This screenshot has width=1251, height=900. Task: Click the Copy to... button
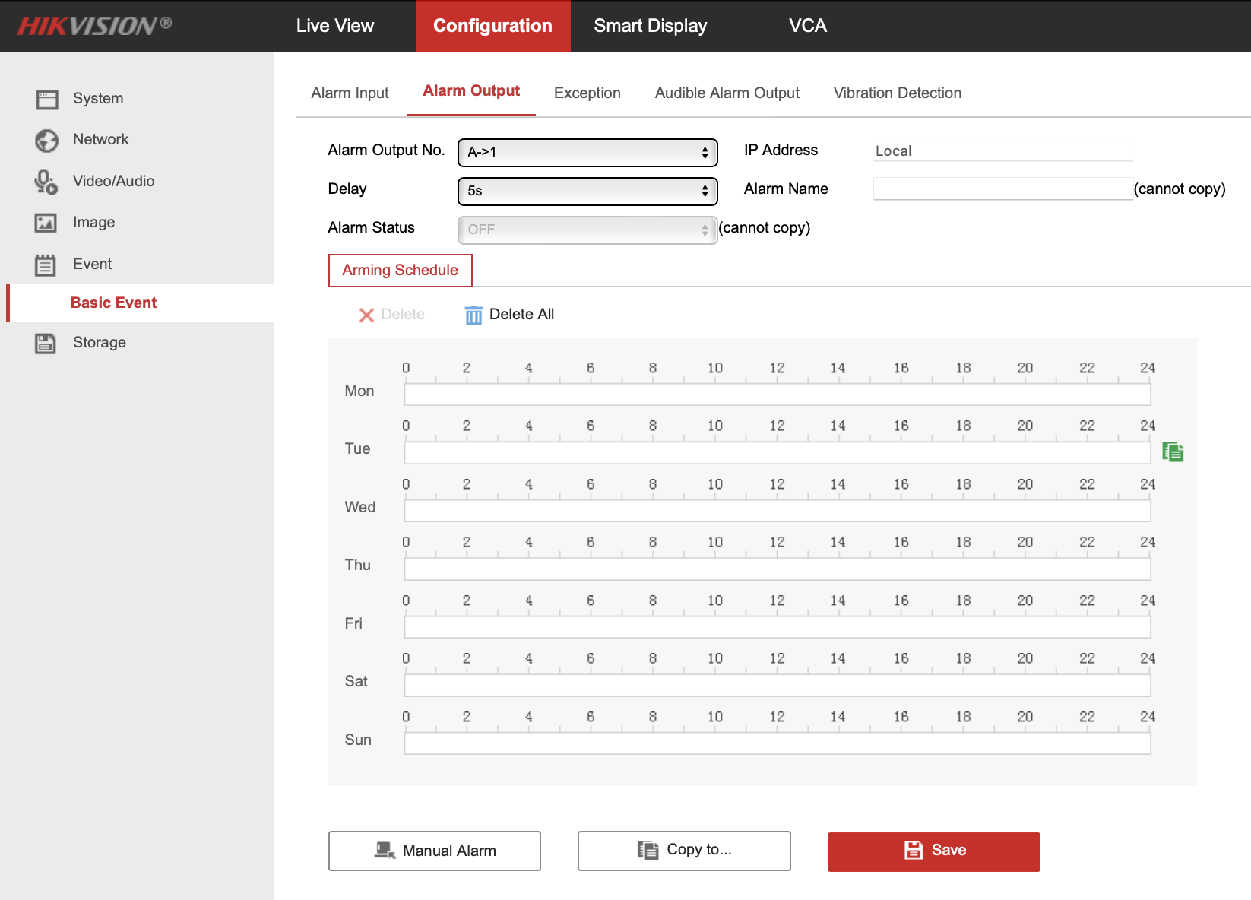point(683,850)
